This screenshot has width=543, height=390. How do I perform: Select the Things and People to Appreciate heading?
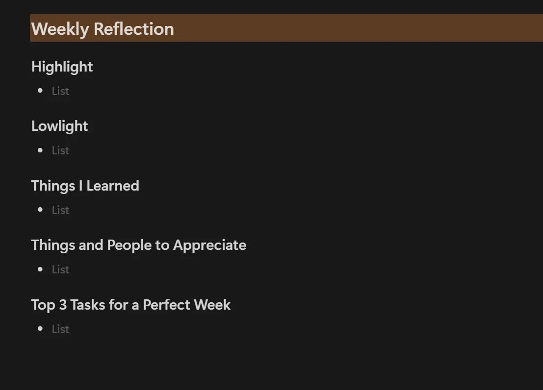(x=138, y=245)
